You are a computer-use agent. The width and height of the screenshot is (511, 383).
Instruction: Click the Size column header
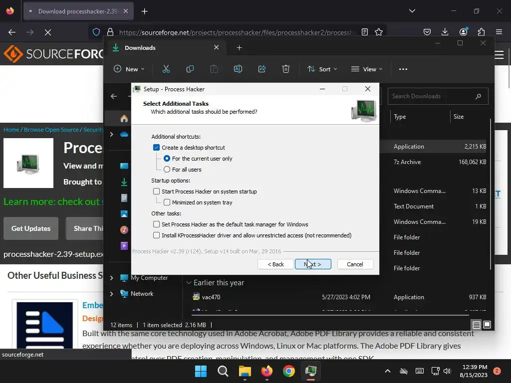click(459, 117)
